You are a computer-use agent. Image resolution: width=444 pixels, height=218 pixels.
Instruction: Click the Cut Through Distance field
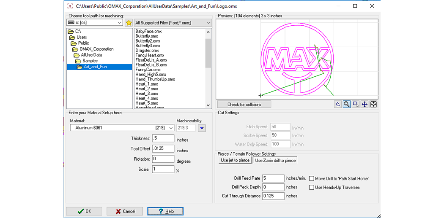(273, 196)
